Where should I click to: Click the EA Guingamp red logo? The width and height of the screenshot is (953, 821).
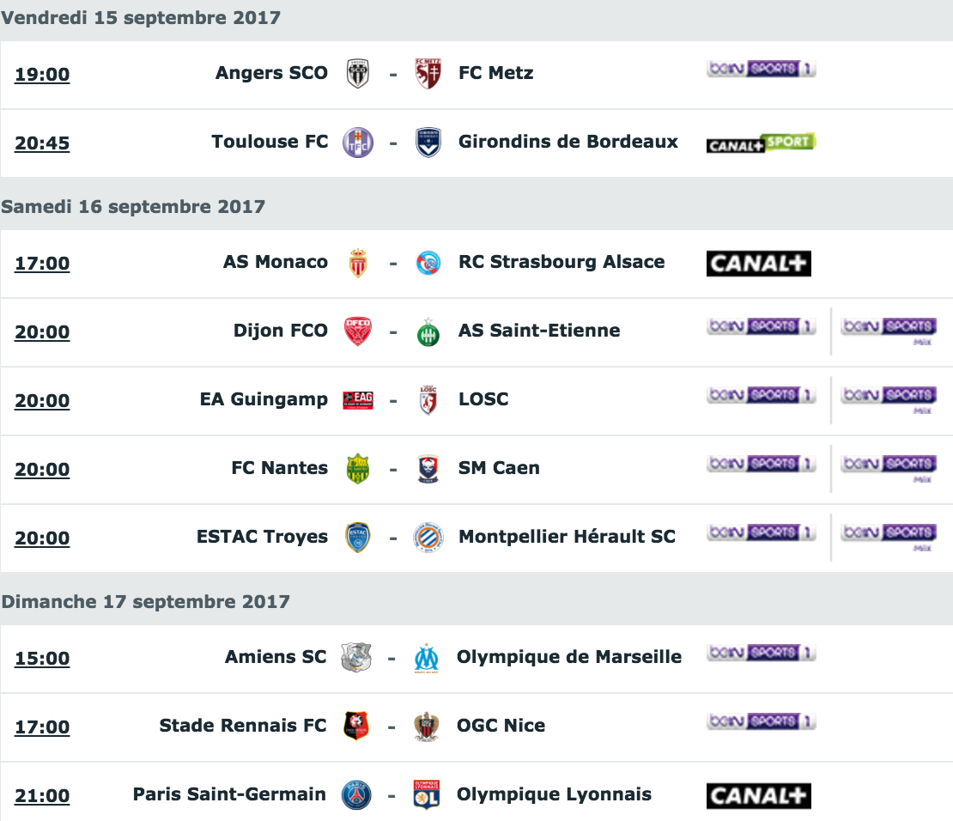point(358,400)
